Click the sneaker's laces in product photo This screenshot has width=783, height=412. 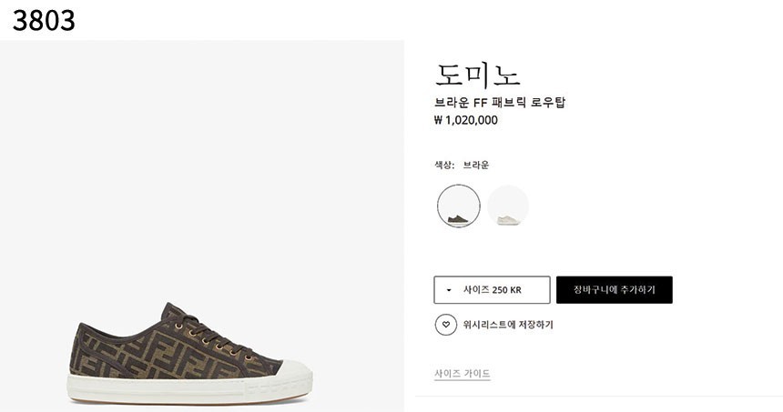click(x=214, y=338)
